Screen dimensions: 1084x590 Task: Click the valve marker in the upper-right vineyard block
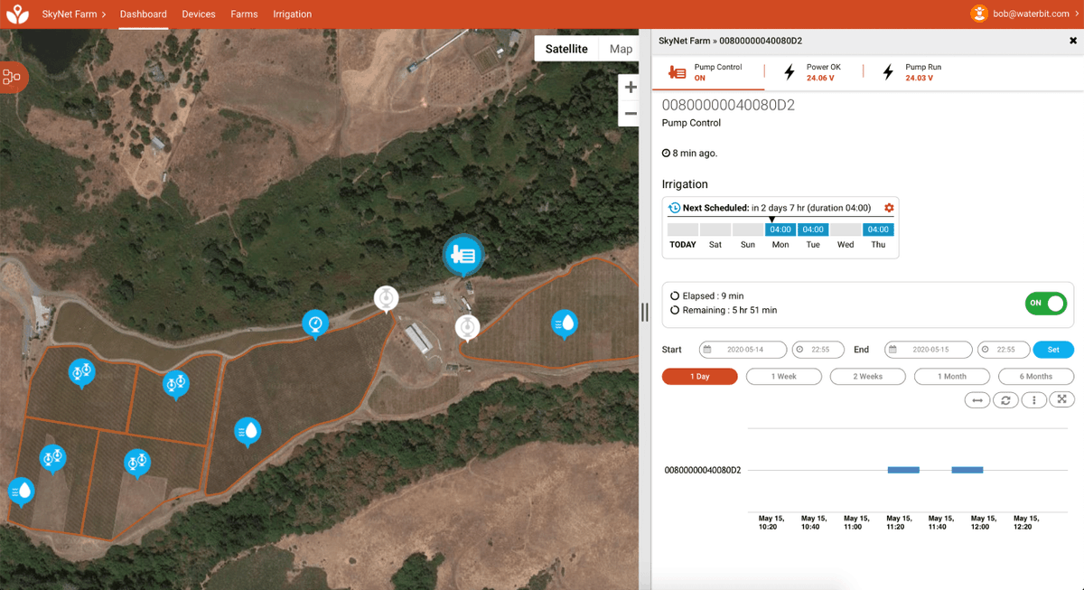click(176, 384)
